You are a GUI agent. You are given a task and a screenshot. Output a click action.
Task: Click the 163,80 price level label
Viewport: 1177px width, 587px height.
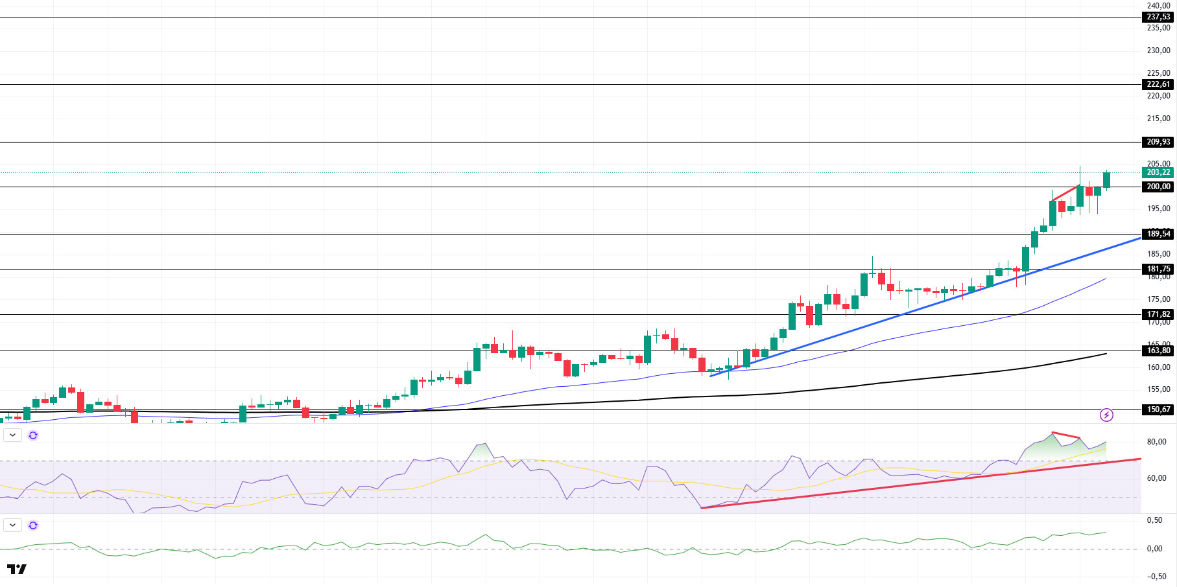pos(1158,351)
